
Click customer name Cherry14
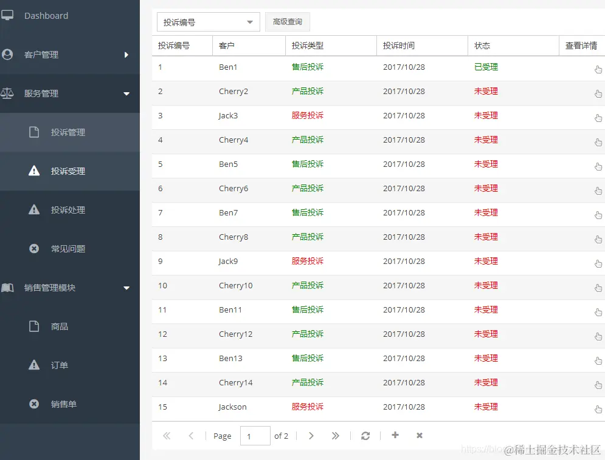(x=236, y=383)
